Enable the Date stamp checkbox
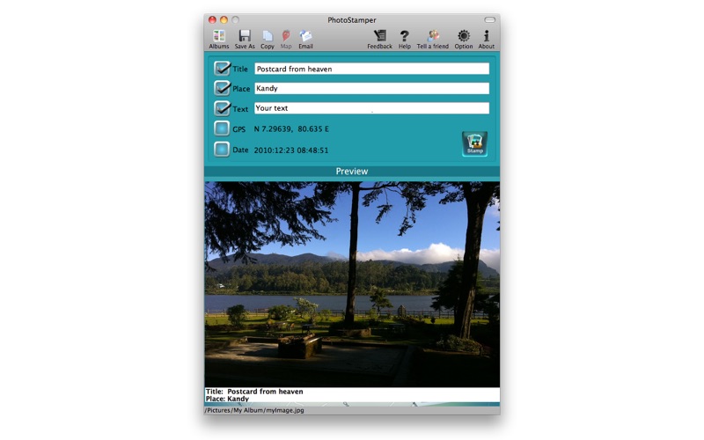The image size is (704, 440). click(x=222, y=150)
